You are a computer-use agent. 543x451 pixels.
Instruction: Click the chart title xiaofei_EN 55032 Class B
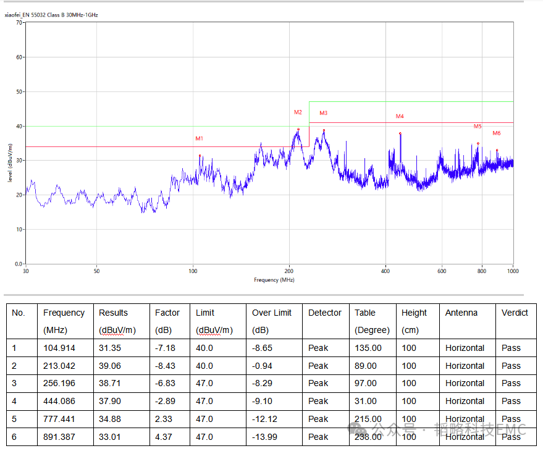pos(51,14)
